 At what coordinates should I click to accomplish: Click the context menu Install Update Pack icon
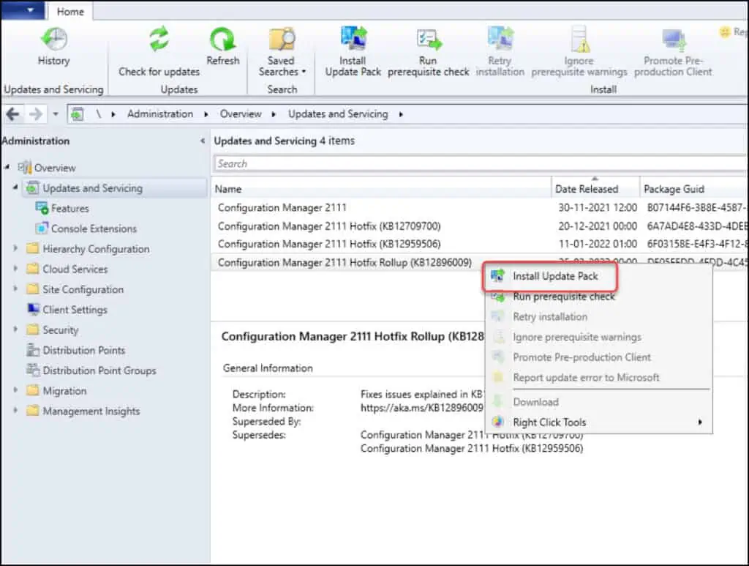point(497,276)
